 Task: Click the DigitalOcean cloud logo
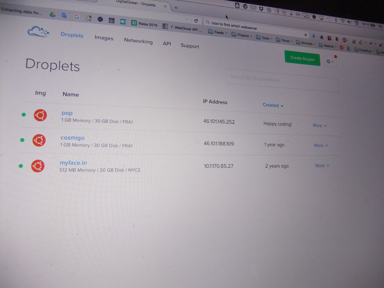[x=38, y=32]
